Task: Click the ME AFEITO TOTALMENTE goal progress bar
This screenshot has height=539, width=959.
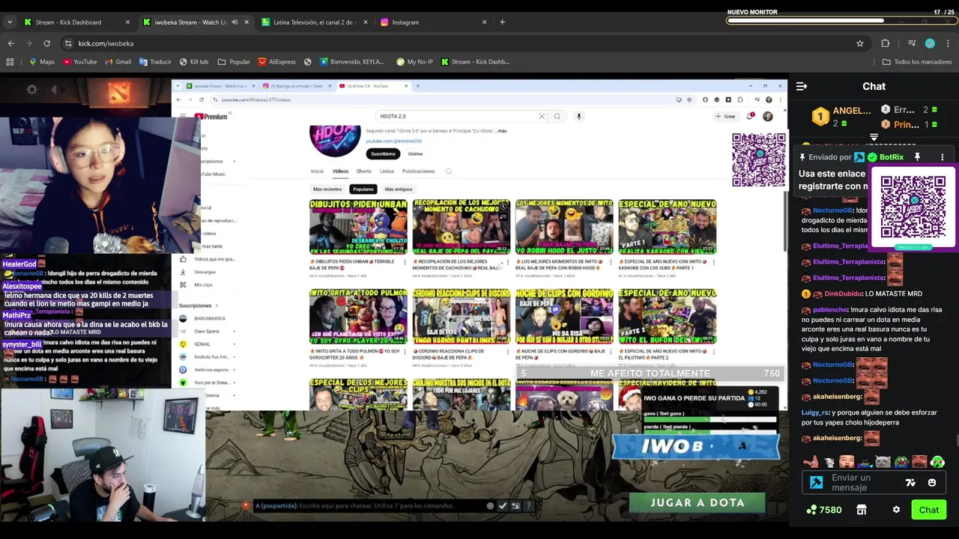Action: point(650,374)
